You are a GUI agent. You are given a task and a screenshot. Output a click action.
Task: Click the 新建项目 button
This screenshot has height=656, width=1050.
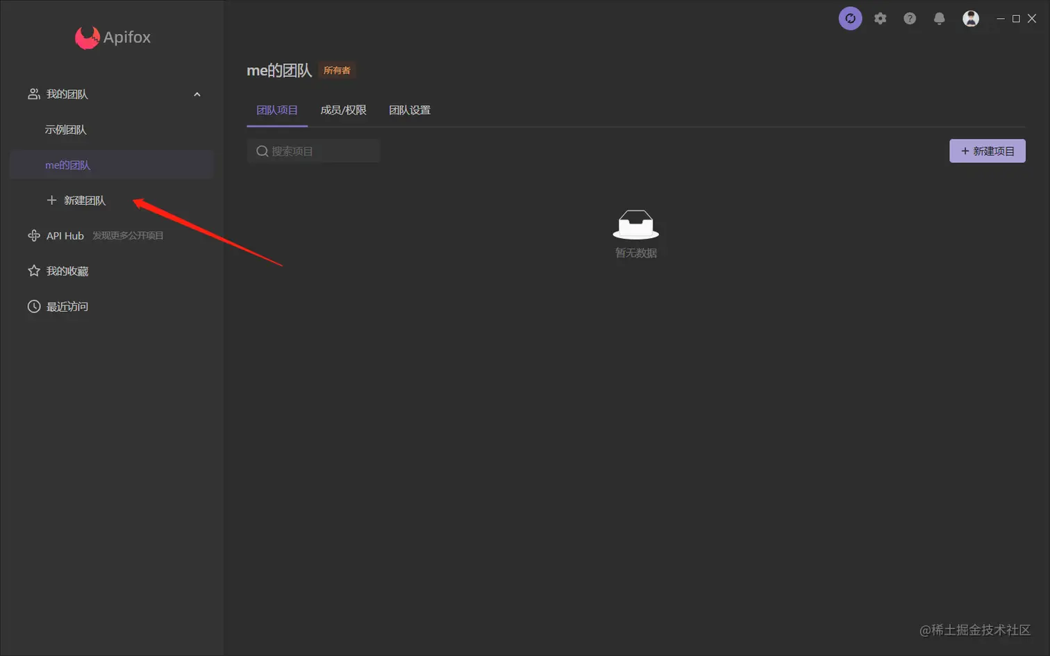(x=987, y=151)
